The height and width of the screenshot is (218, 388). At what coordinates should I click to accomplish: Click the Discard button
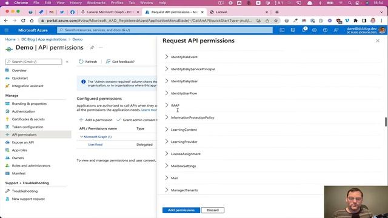pyautogui.click(x=213, y=210)
